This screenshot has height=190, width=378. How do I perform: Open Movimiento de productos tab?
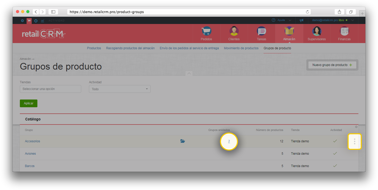click(x=241, y=48)
